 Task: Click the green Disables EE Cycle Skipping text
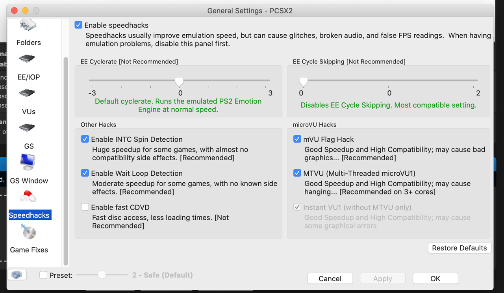click(389, 105)
